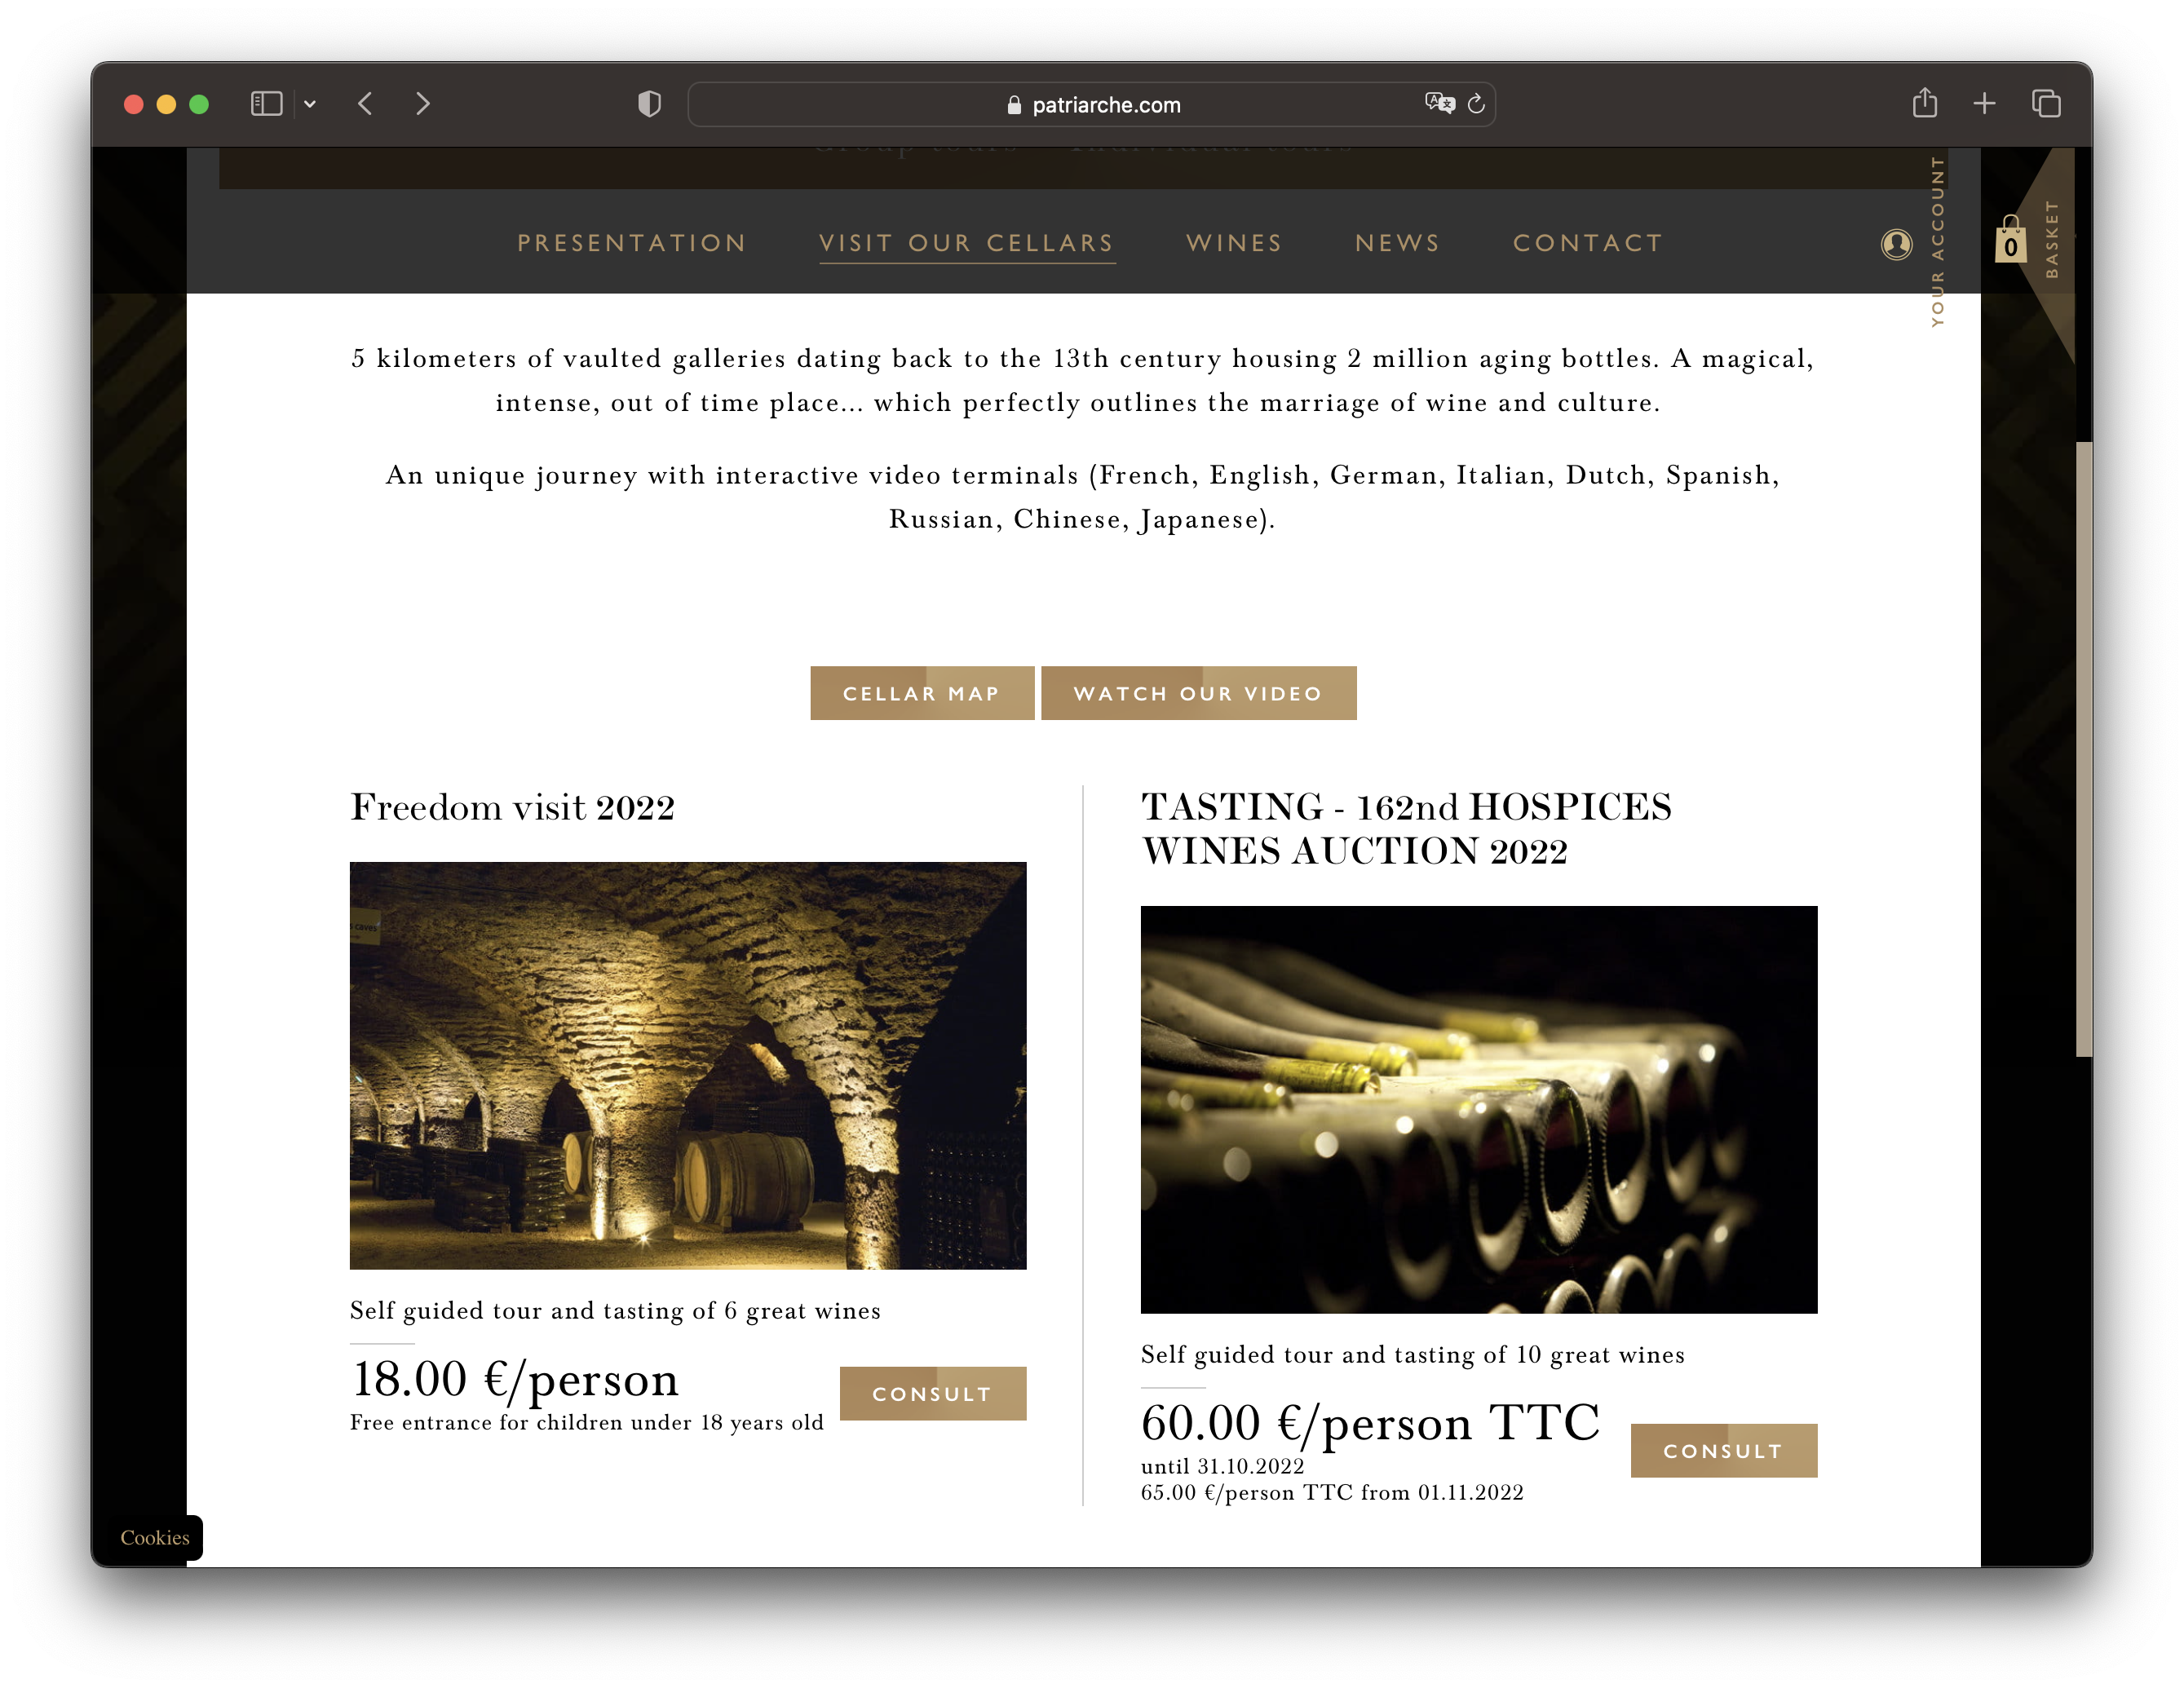Go back with the back arrow
Screen dimensions: 2184x1688
(x=366, y=104)
